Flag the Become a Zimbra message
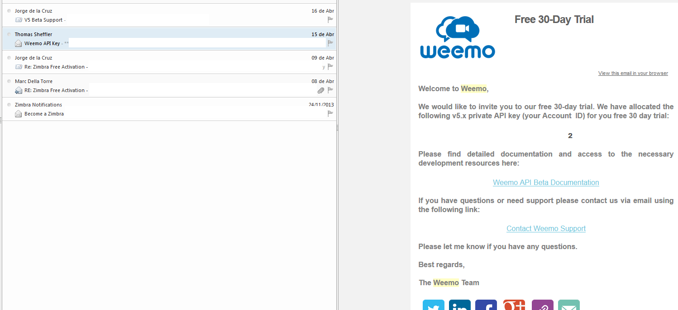 pos(330,114)
